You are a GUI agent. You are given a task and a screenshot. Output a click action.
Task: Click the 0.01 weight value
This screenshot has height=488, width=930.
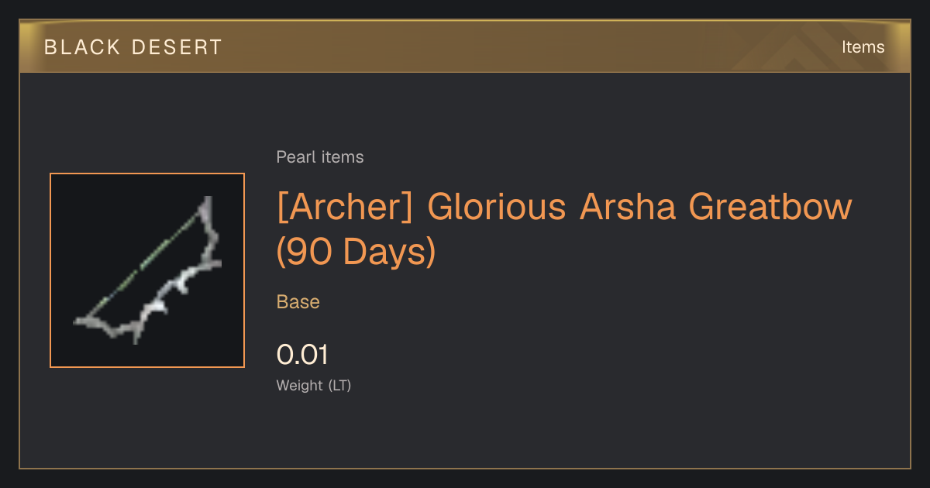(303, 355)
